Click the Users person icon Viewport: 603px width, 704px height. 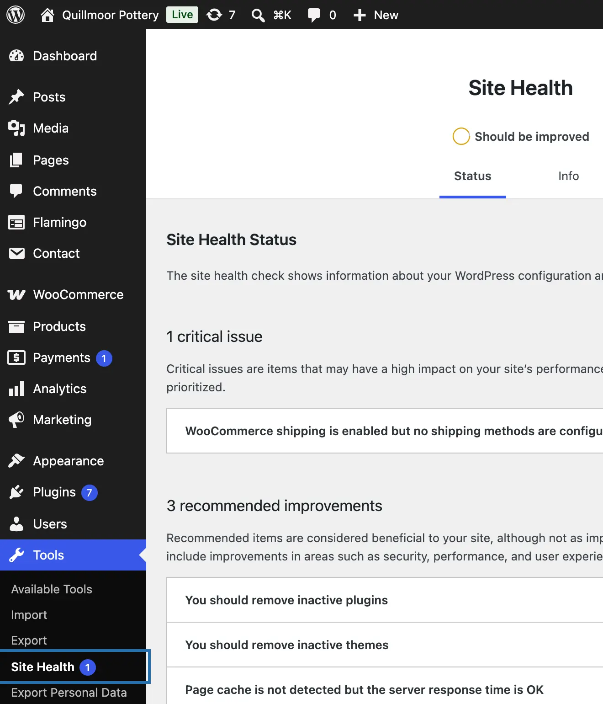[x=16, y=524]
